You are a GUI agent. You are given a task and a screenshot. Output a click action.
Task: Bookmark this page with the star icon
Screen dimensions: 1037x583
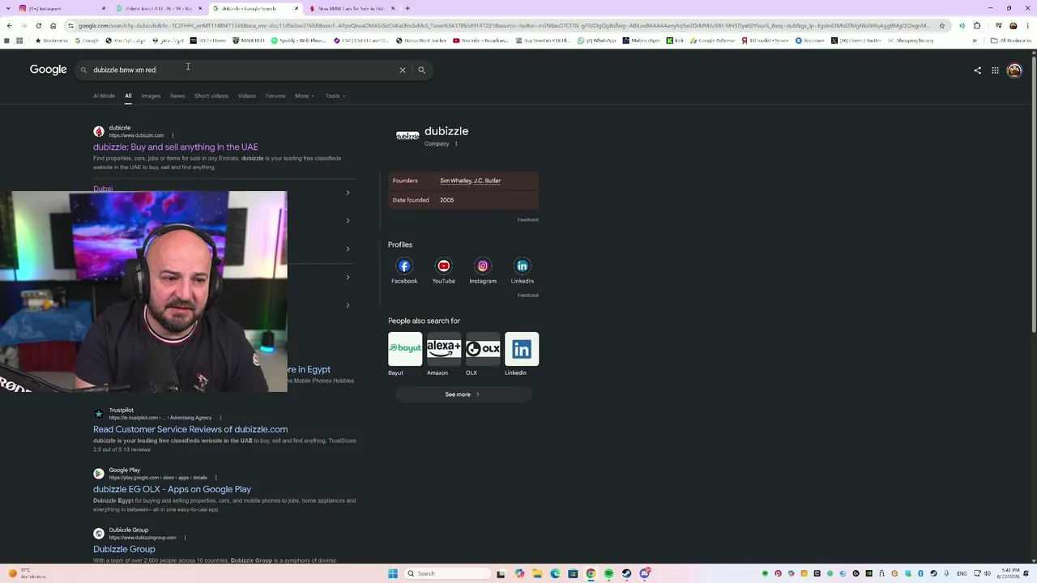pos(941,26)
